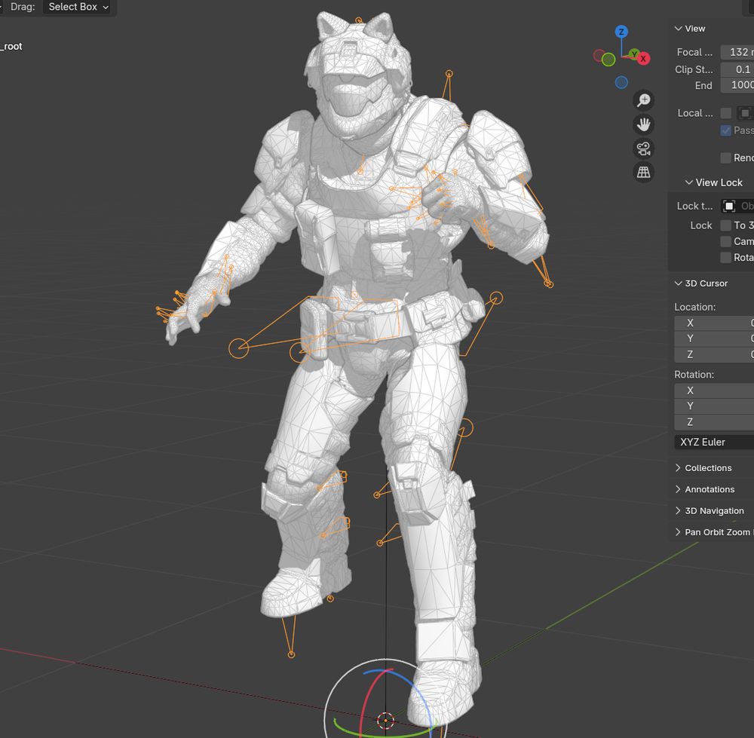Click the blue Z axis gizmo handle

(x=621, y=32)
